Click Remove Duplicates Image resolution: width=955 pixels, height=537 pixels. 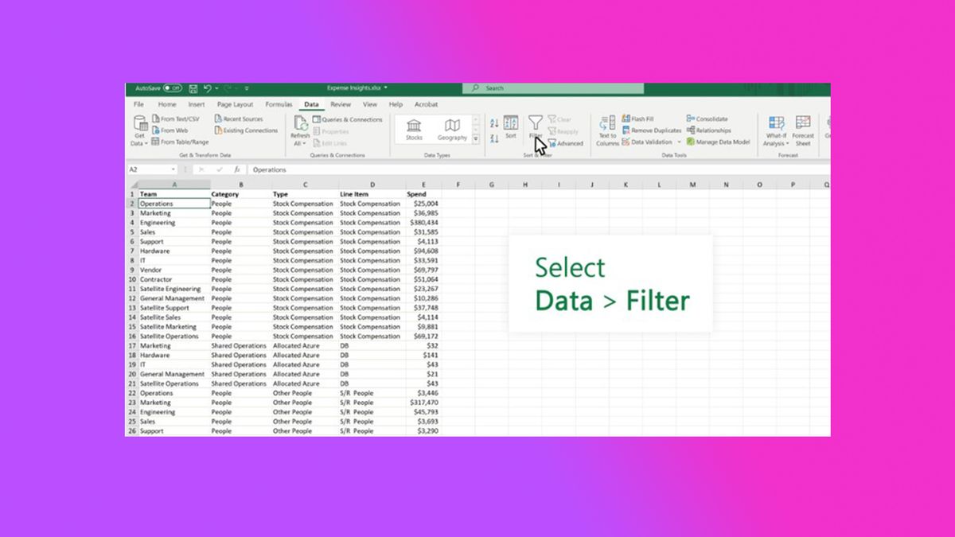pos(652,130)
